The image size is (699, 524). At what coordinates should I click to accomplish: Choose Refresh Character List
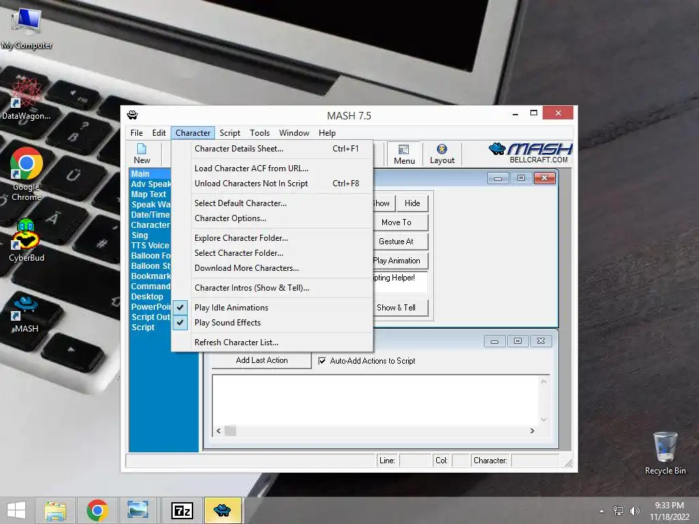[272, 343]
